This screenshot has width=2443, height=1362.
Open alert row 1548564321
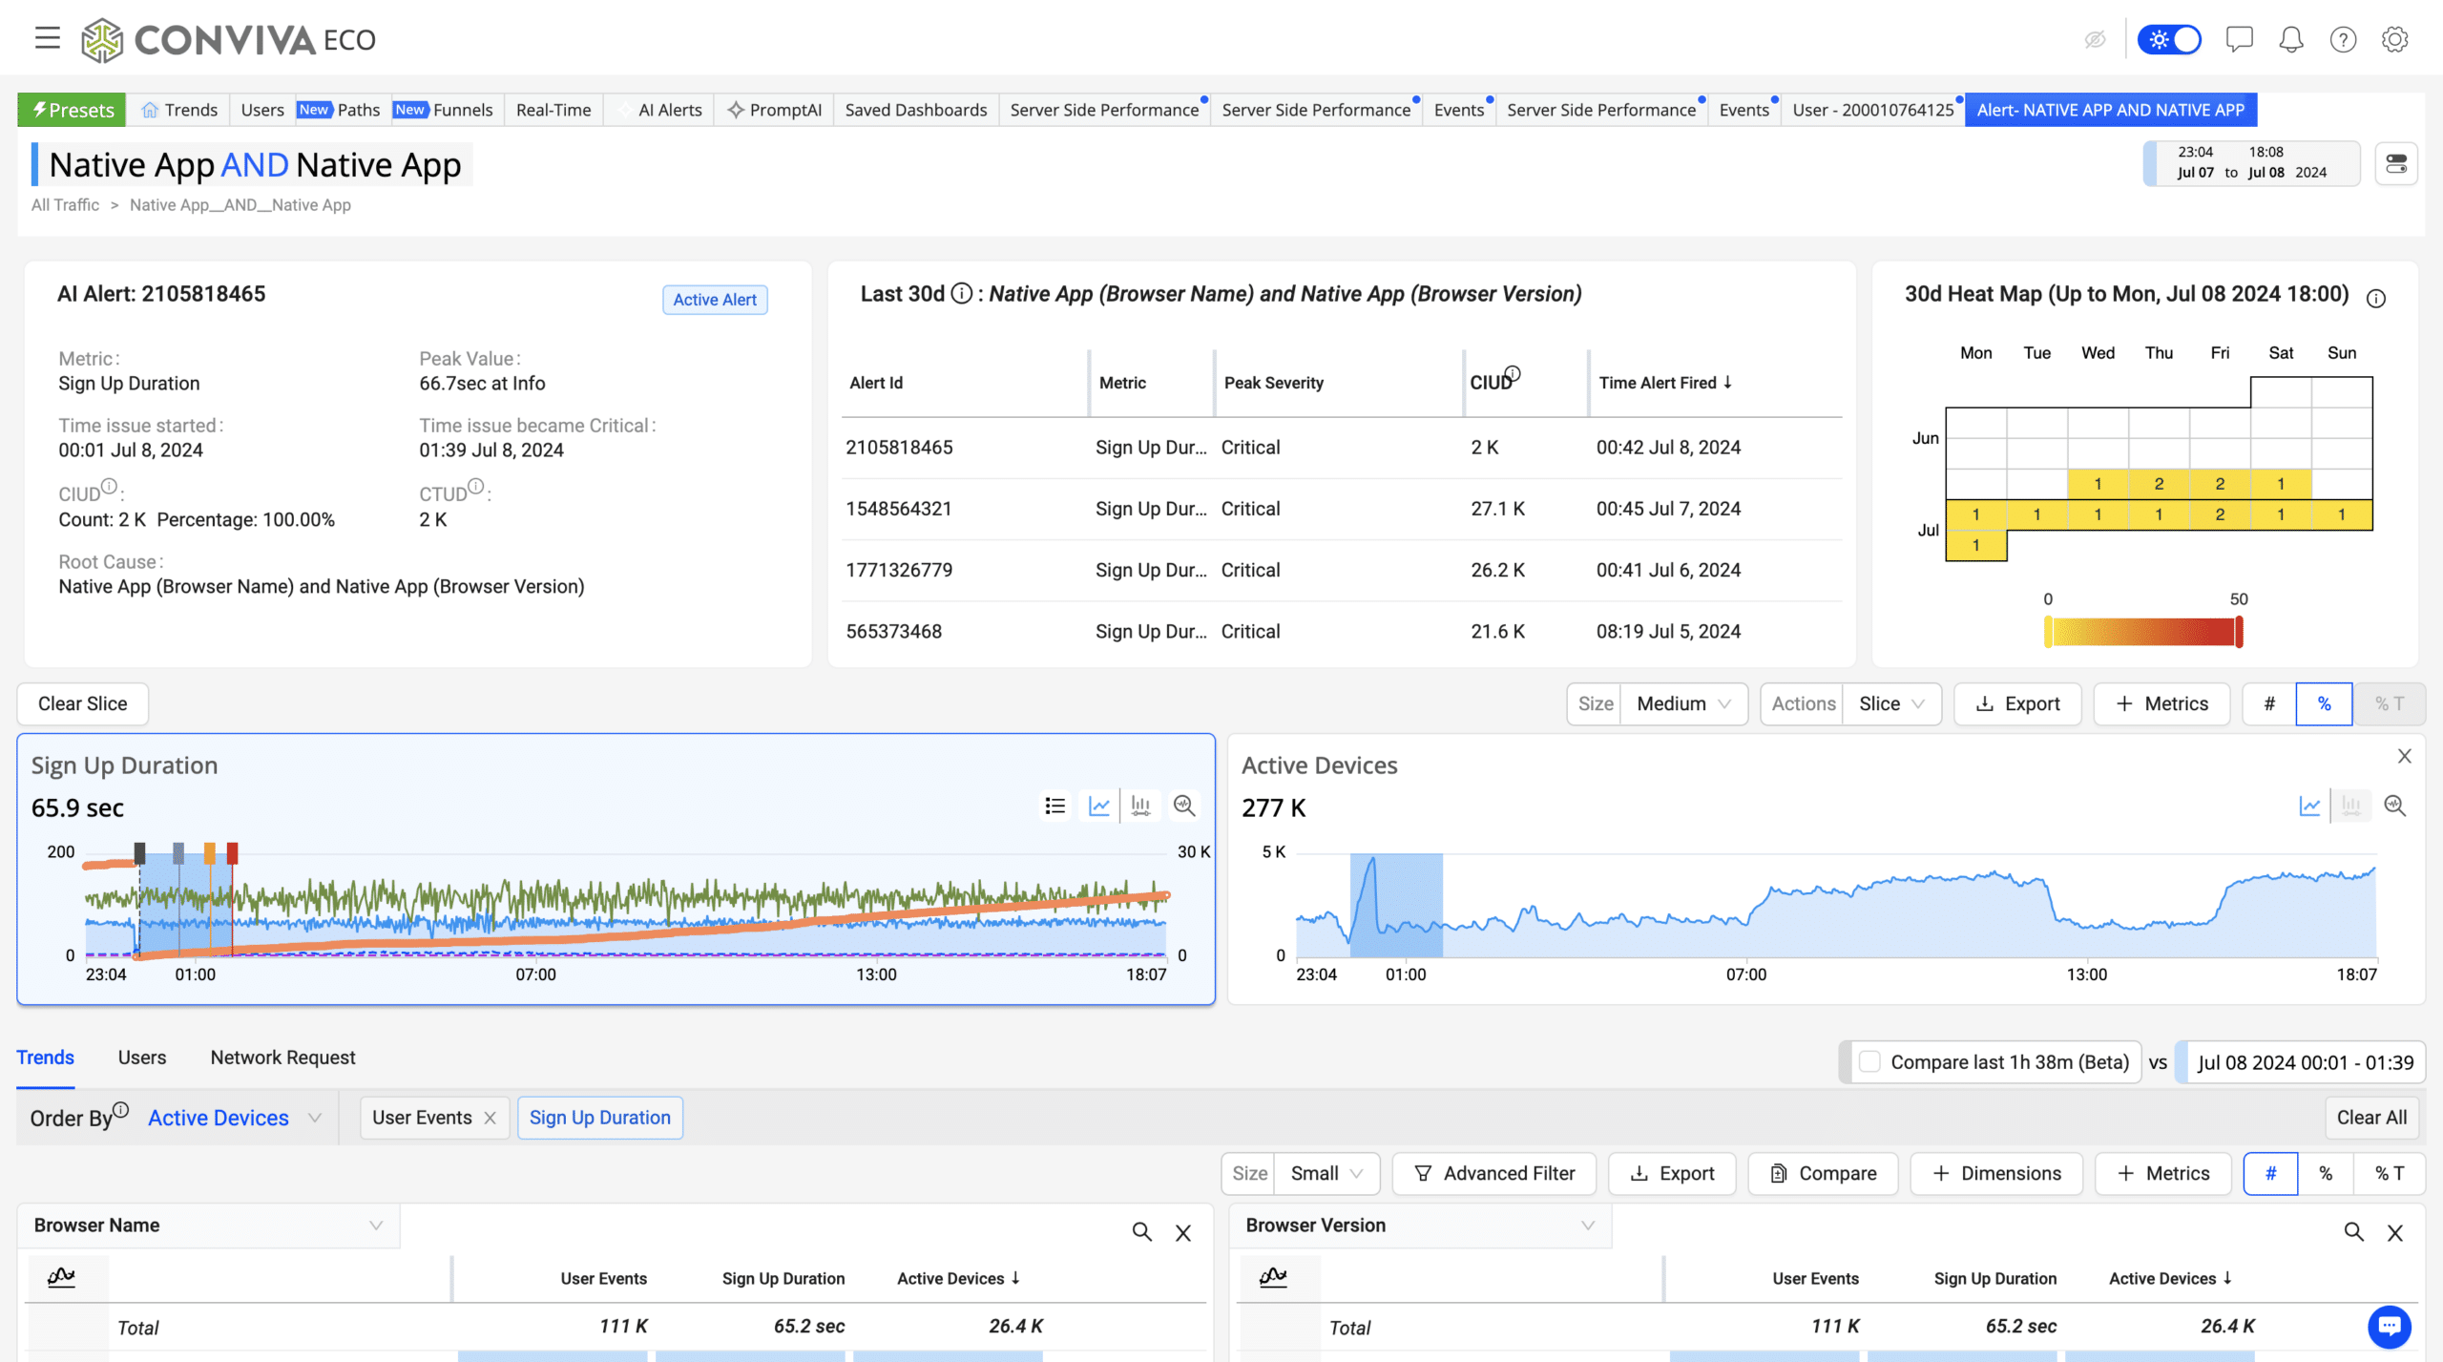tap(1341, 509)
